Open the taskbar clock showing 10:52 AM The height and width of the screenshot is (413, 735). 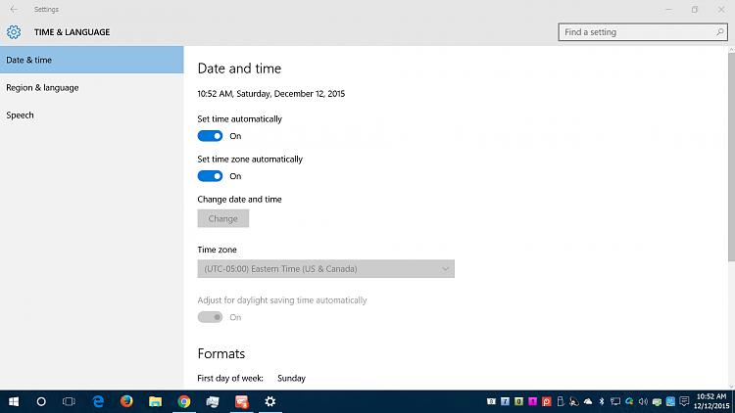click(711, 401)
